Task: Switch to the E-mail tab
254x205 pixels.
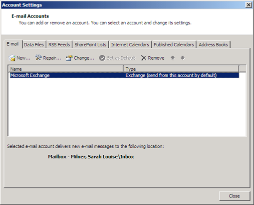Action: pos(12,44)
